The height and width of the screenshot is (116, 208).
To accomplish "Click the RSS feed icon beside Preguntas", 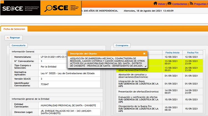I will point(191,3).
